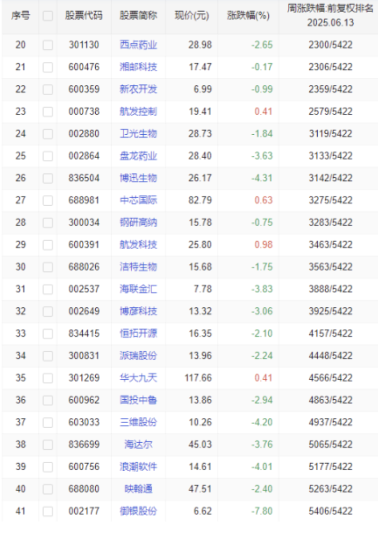Select change value -4.31

pyautogui.click(x=262, y=178)
